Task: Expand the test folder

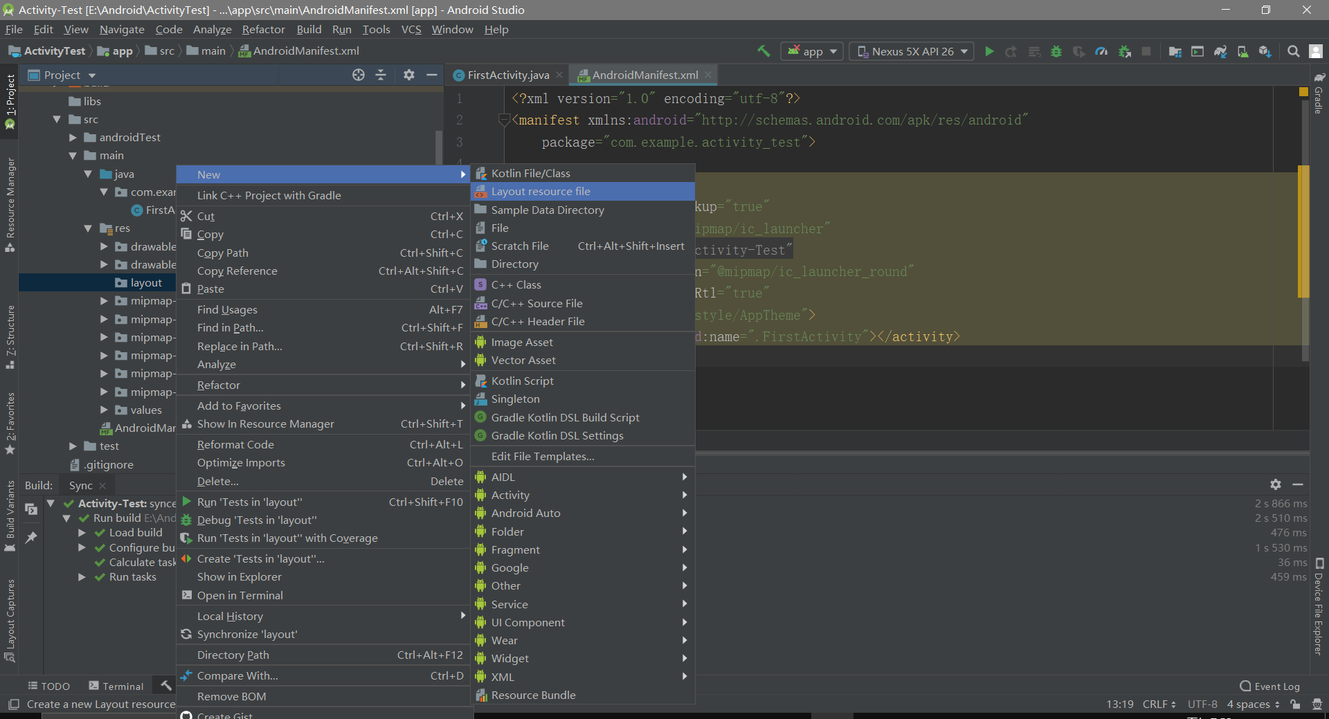Action: [73, 446]
